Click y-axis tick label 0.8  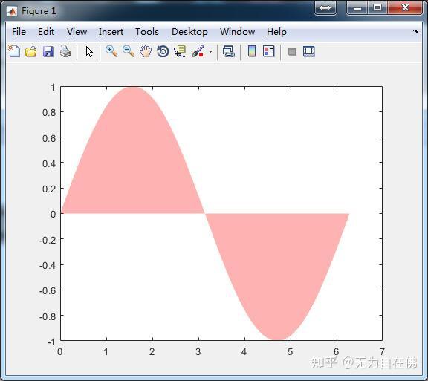pyautogui.click(x=49, y=112)
